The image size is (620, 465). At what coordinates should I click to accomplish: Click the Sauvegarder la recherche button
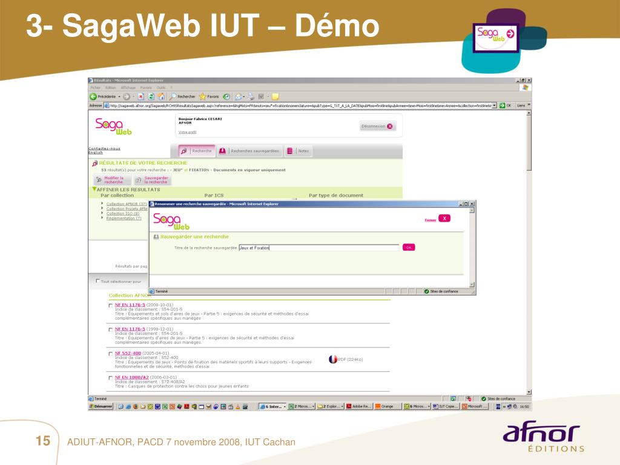pyautogui.click(x=153, y=180)
